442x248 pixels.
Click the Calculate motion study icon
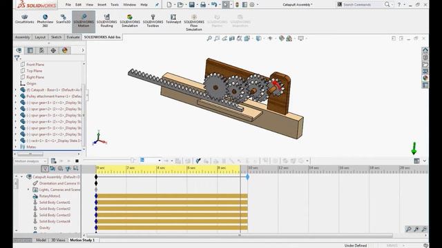pos(54,161)
